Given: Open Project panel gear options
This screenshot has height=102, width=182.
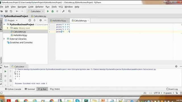Looking at the screenshot, I should pyautogui.click(x=40, y=20).
